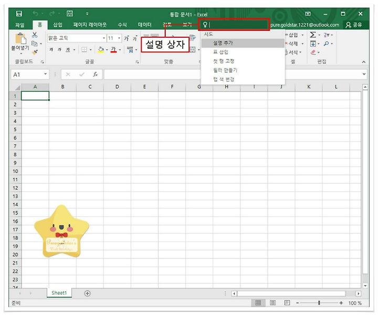This screenshot has height=315, width=378.
Task: Choose 표 삽입 from suggestions
Action: pyautogui.click(x=243, y=52)
